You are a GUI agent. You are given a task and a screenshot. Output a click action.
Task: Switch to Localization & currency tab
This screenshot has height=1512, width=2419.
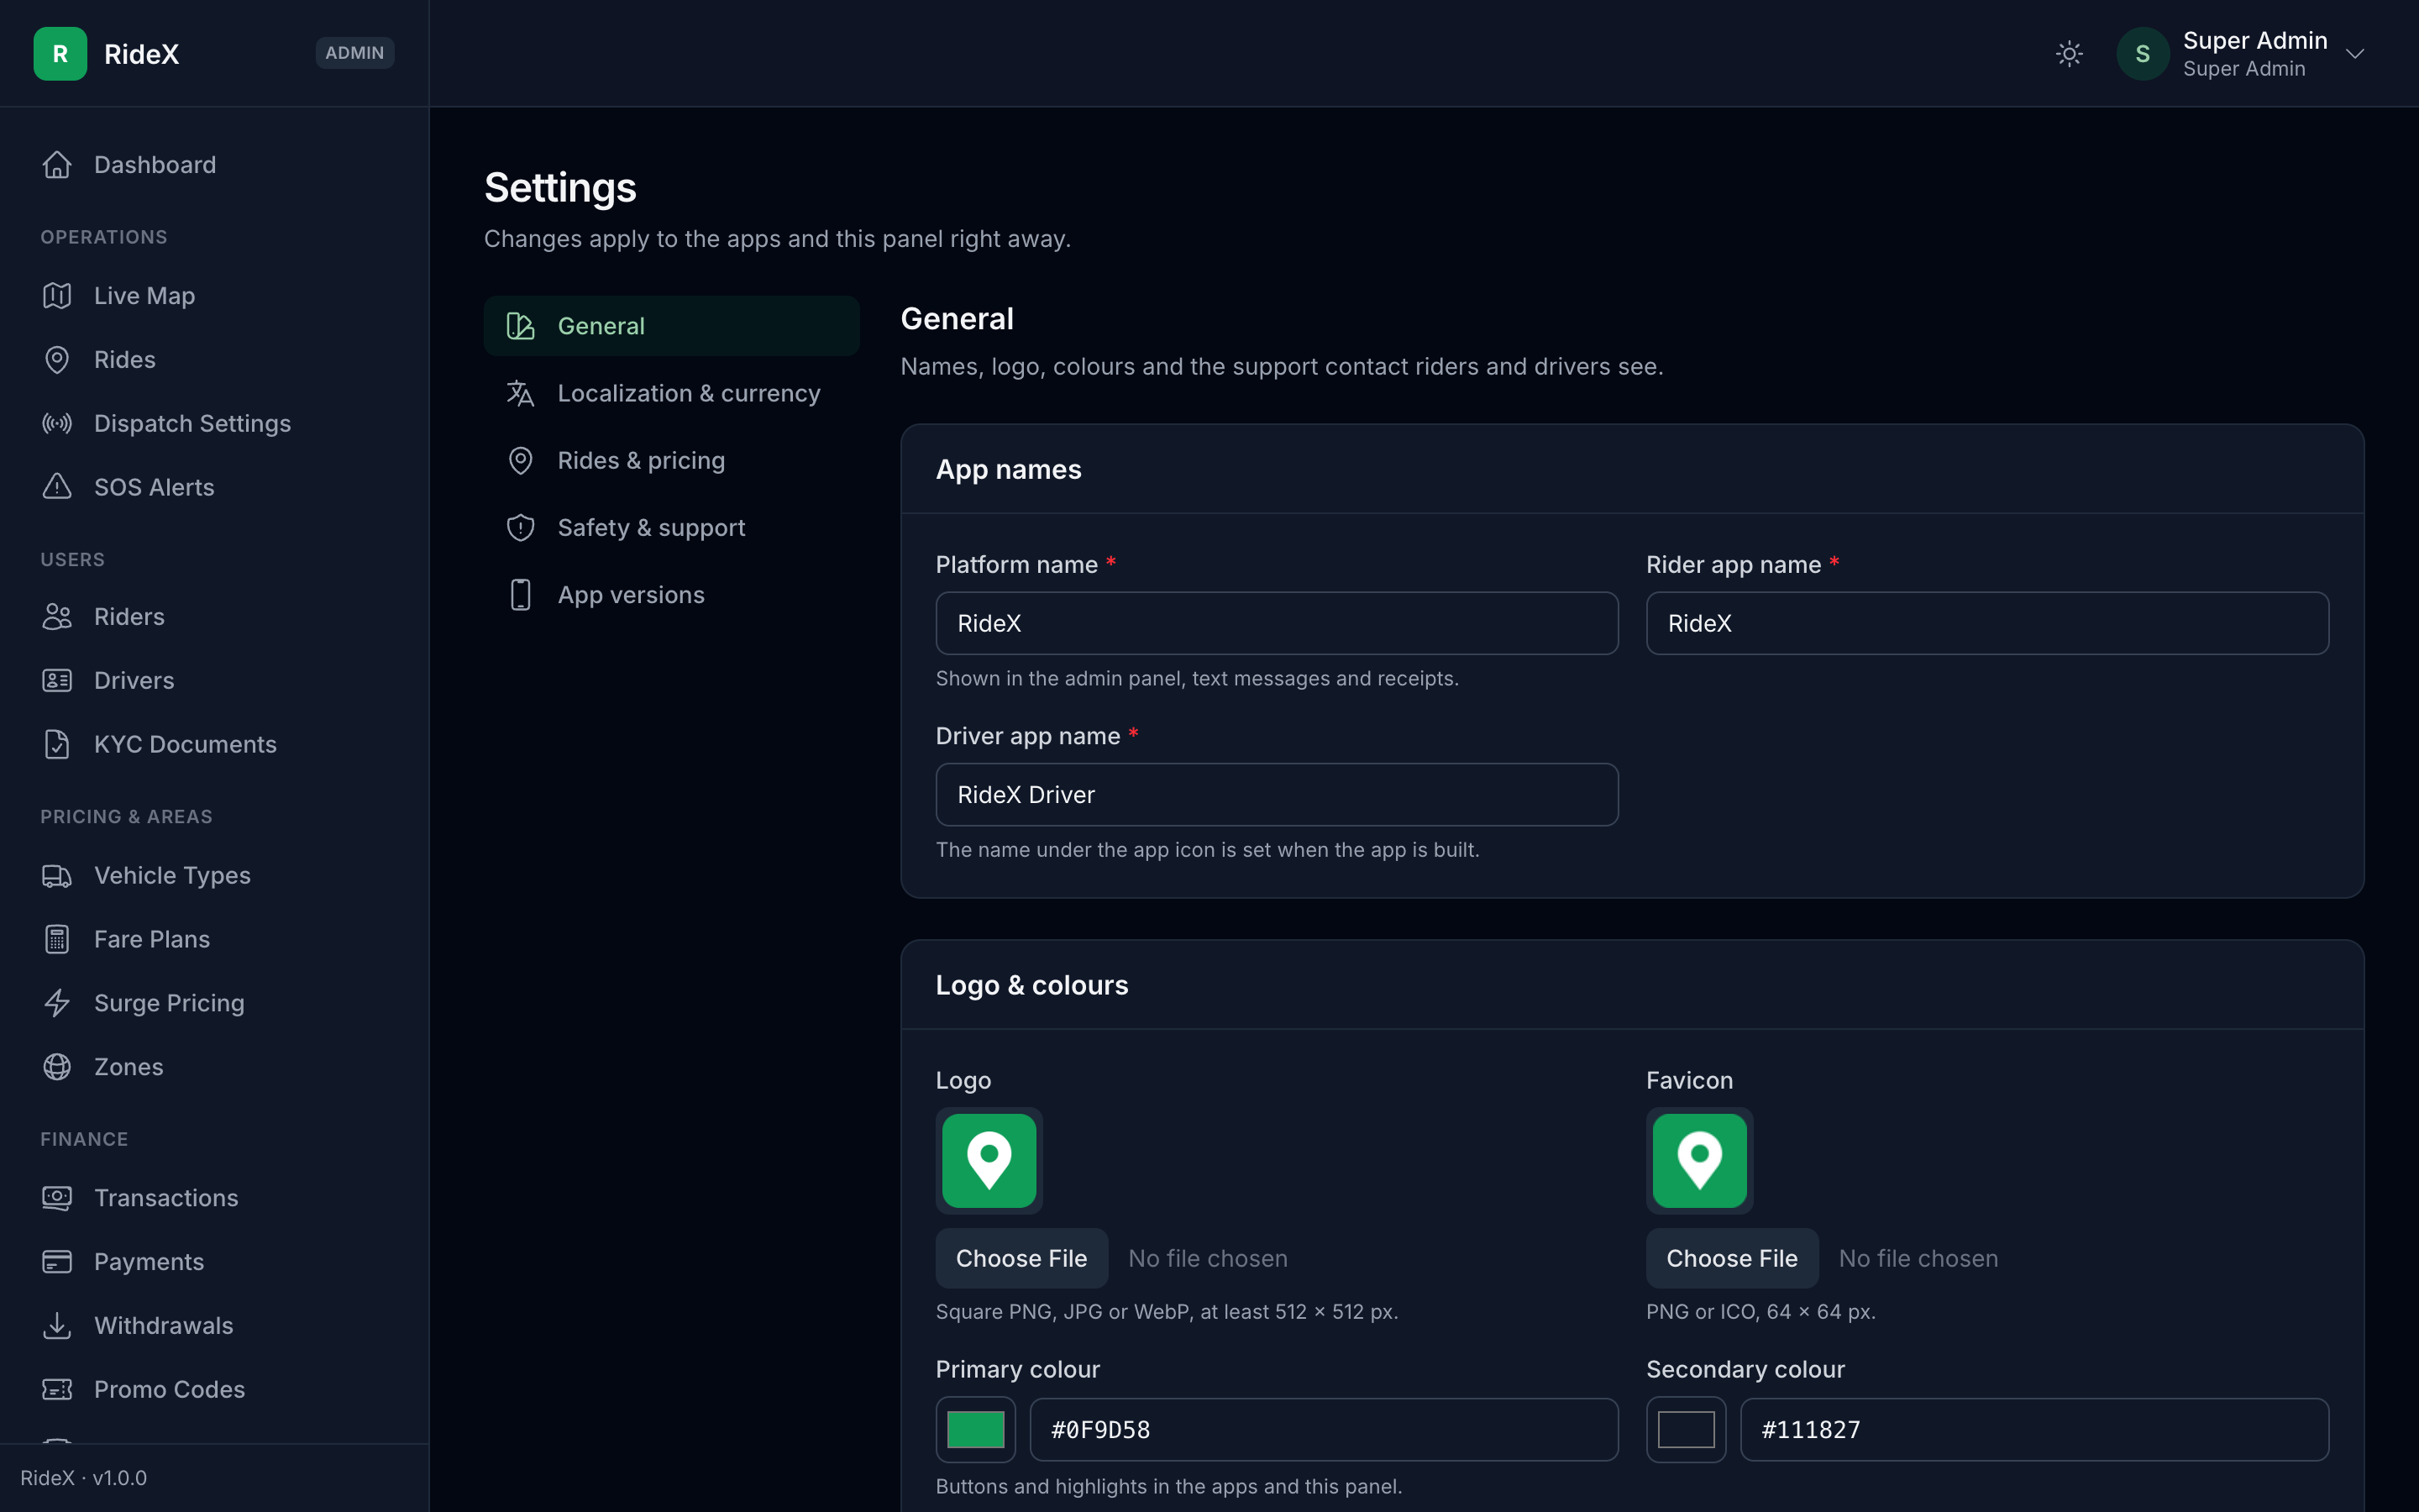tap(672, 393)
